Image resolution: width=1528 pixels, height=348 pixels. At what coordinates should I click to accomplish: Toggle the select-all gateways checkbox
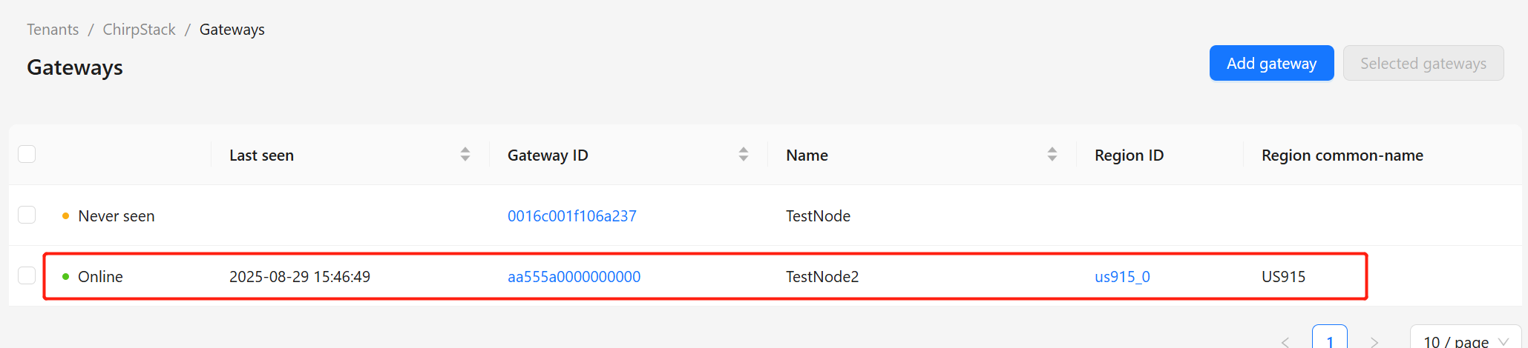point(27,154)
